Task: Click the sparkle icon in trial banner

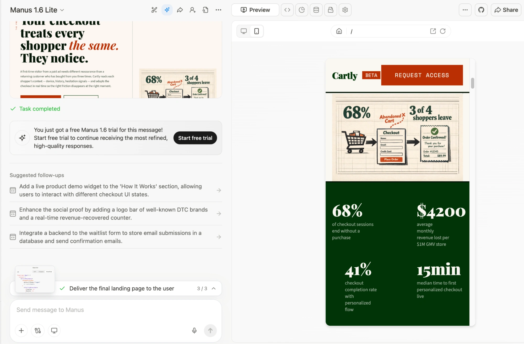Action: [x=22, y=138]
